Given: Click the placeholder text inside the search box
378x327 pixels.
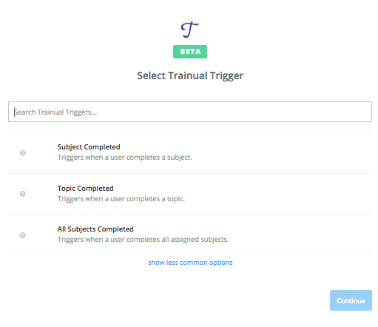Looking at the screenshot, I should 55,112.
